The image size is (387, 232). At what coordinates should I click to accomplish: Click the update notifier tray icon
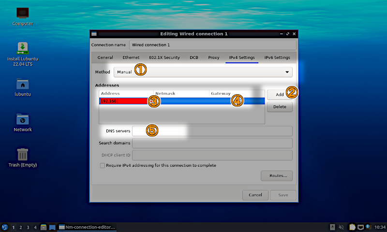368,227
